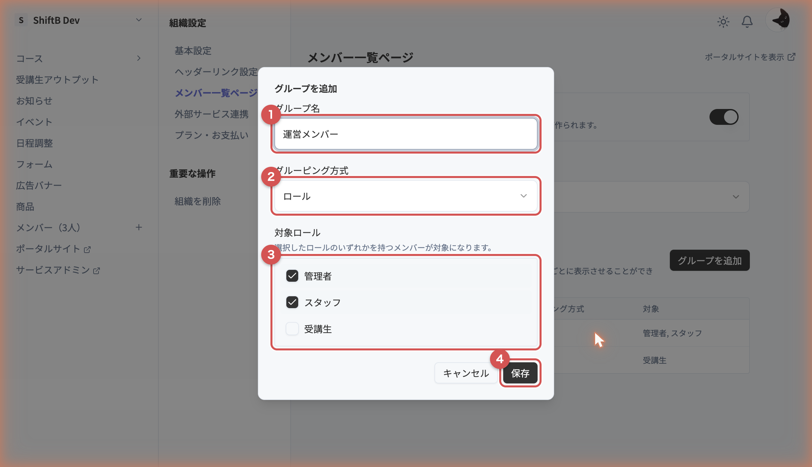The image size is (812, 467).
Task: Expand the コース sidebar chevron
Action: [x=139, y=58]
